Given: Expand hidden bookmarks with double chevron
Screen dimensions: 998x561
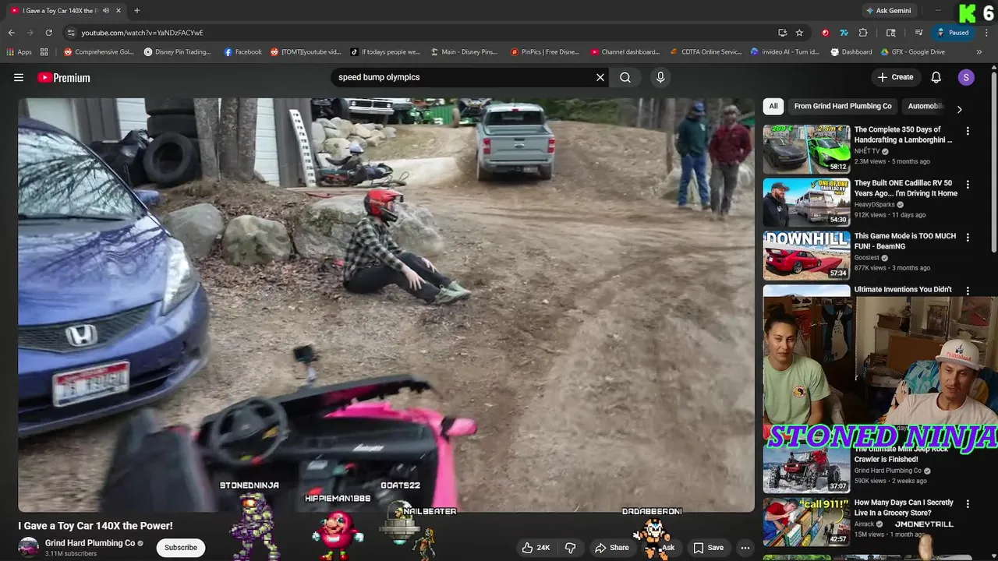Looking at the screenshot, I should tap(979, 52).
